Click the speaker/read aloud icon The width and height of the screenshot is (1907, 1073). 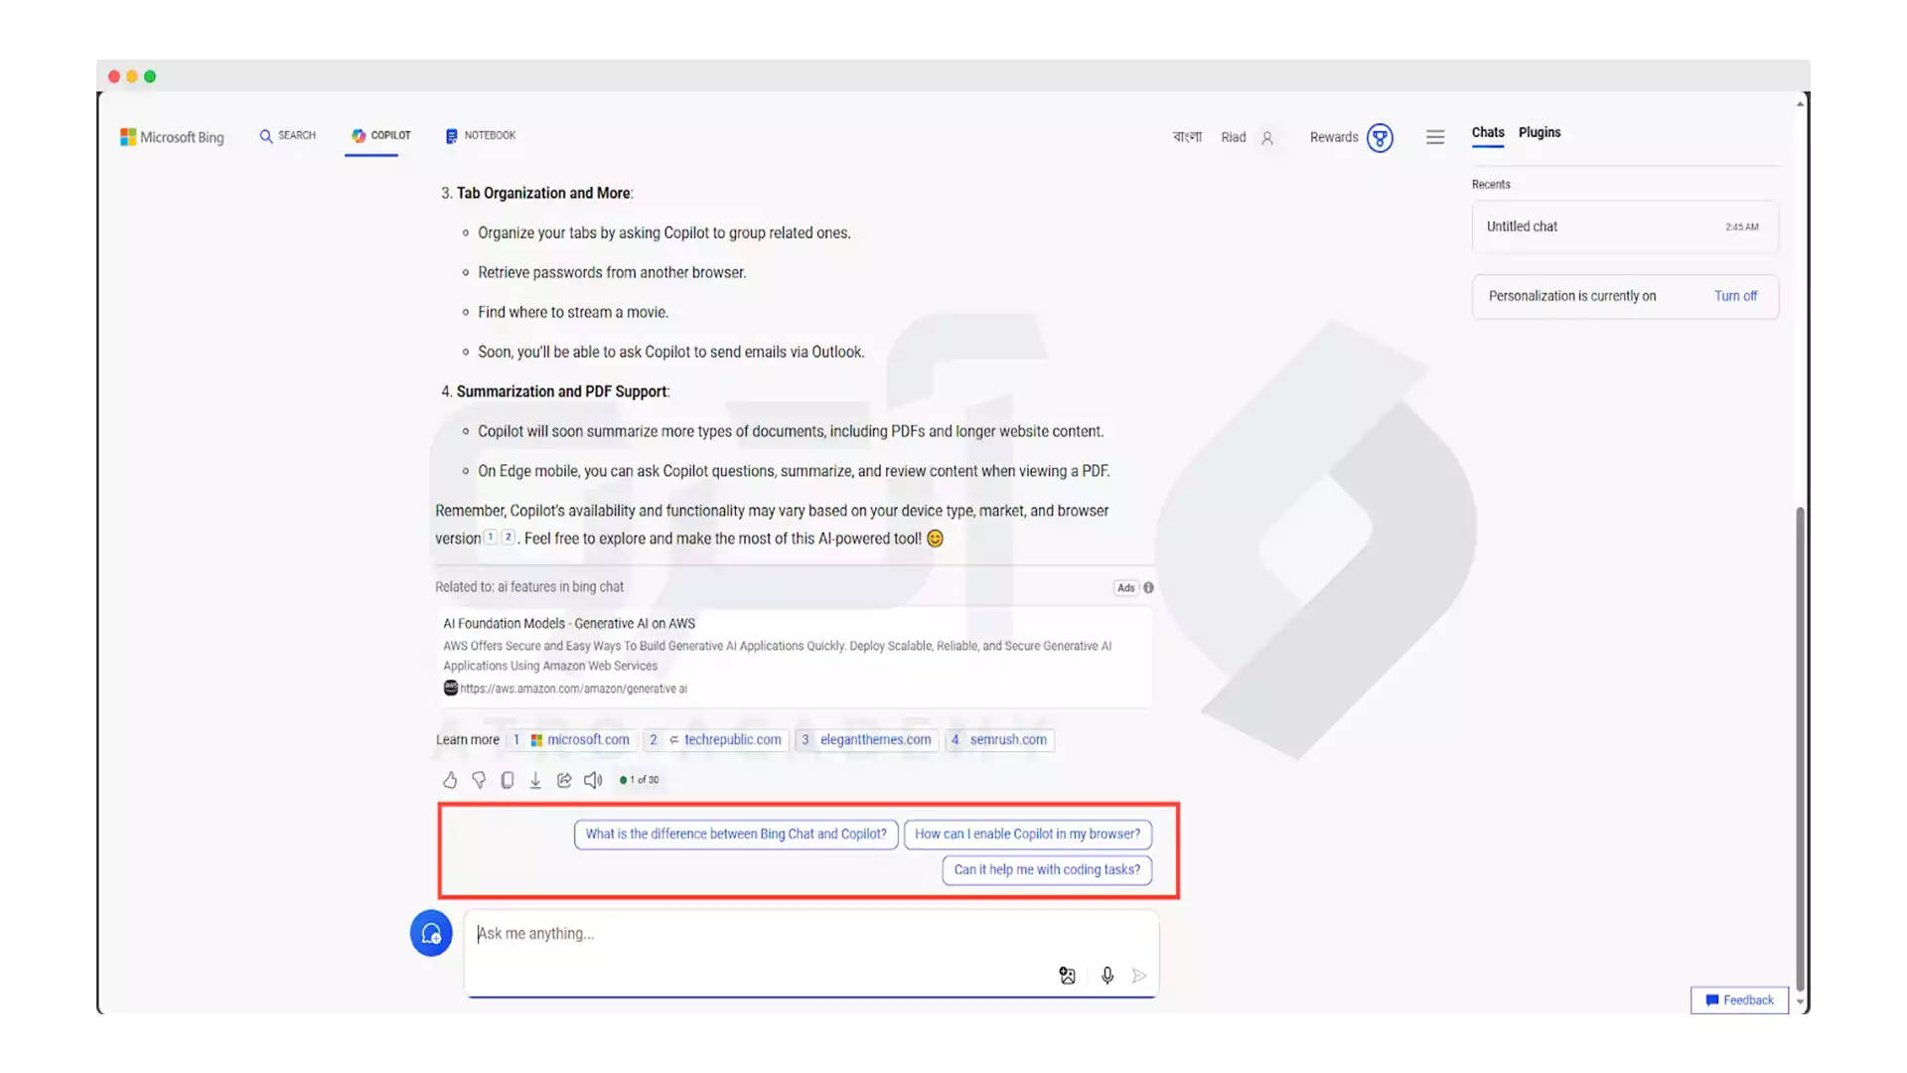[x=593, y=780]
